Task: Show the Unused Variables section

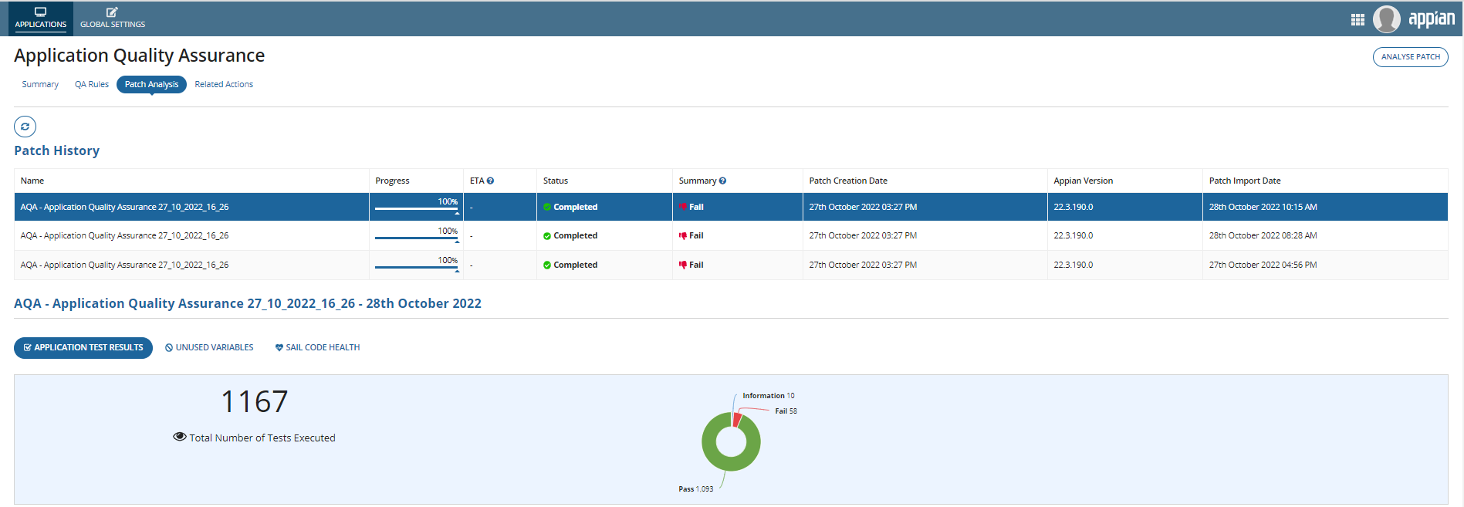Action: point(209,348)
